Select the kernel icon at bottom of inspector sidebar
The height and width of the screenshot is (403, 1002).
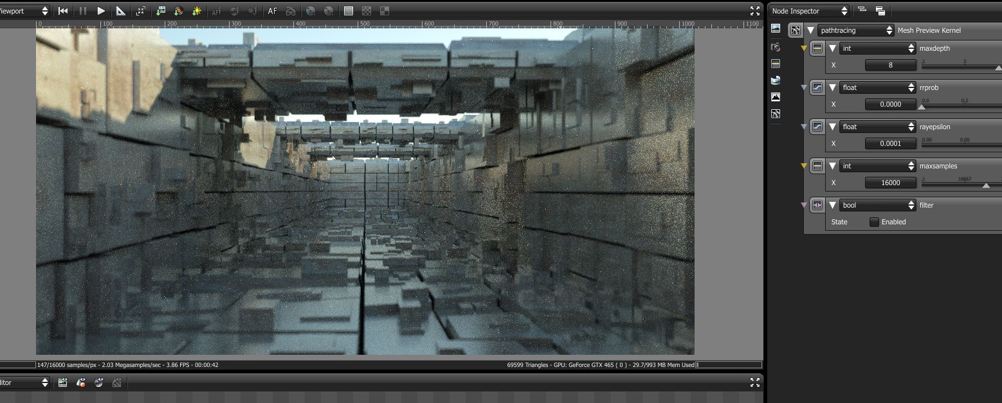[776, 114]
